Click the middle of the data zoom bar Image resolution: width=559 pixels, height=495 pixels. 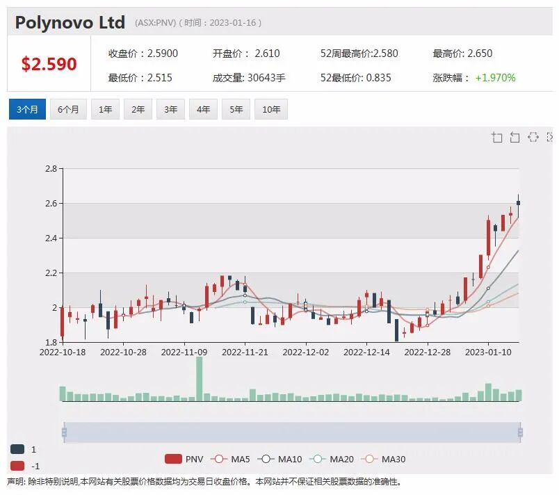[x=292, y=432]
